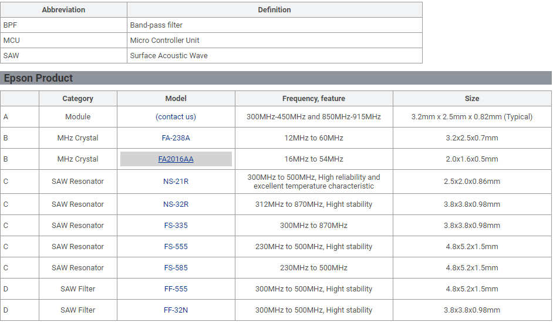Click the Size column header
Screen dimensions: 553x322
[x=472, y=99]
